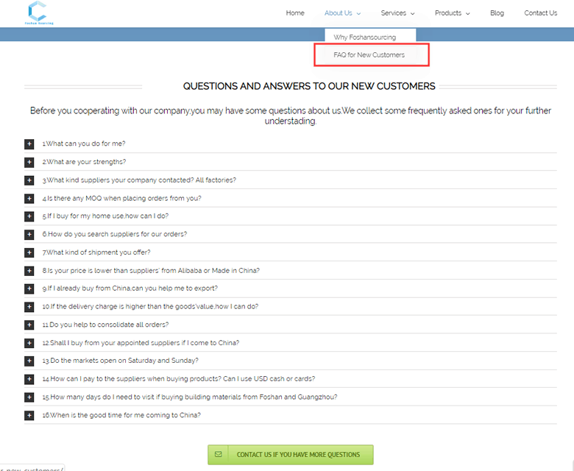This screenshot has height=471, width=574.
Task: Open plus icon for question 12 appointed suppliers
Action: click(29, 343)
